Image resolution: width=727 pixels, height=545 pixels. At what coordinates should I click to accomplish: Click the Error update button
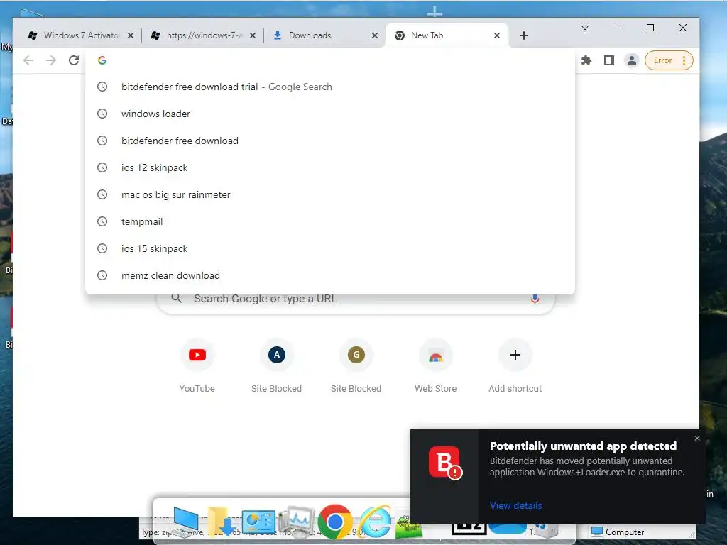[669, 60]
